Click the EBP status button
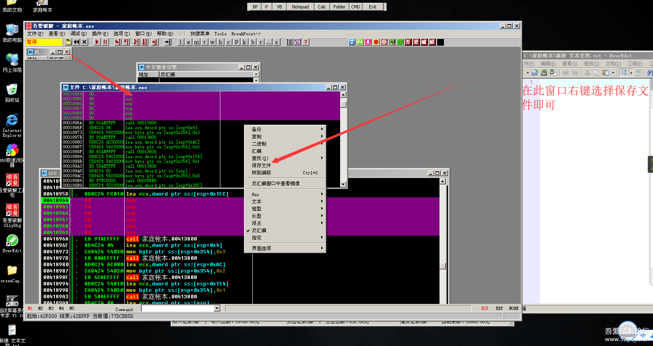This screenshot has height=346, width=653. [x=499, y=308]
